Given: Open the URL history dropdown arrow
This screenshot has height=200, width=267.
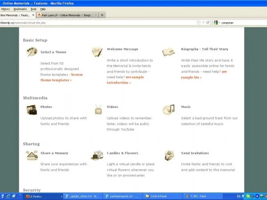Looking at the screenshot, I should [203, 22].
